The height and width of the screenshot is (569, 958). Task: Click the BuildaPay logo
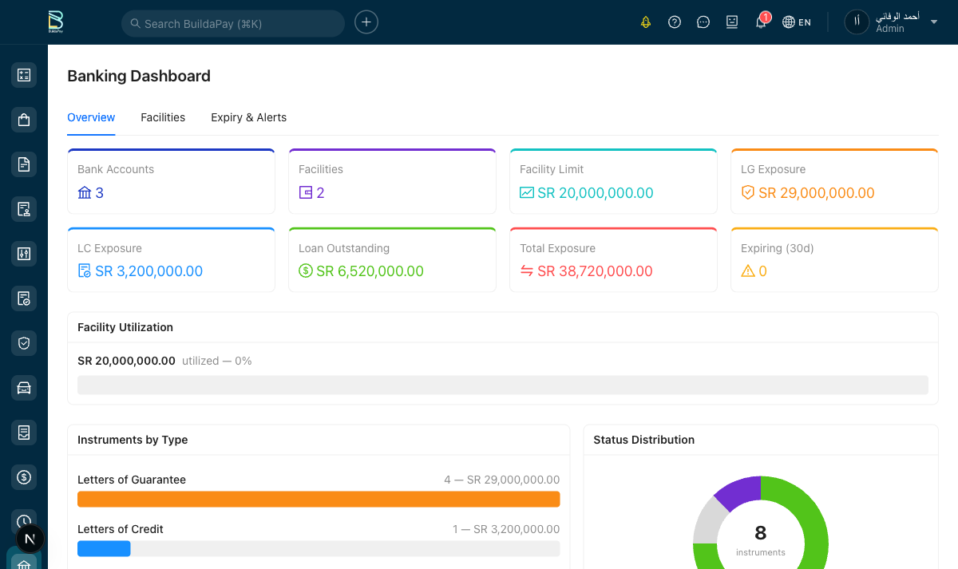pyautogui.click(x=55, y=22)
